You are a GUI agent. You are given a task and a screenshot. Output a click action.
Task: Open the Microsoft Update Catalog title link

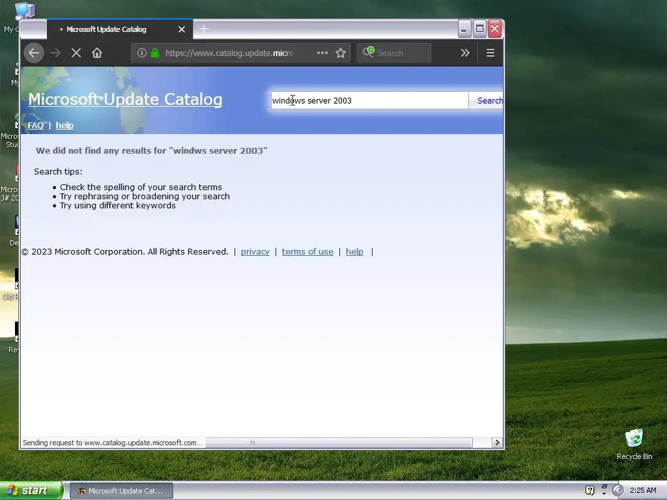tap(125, 99)
